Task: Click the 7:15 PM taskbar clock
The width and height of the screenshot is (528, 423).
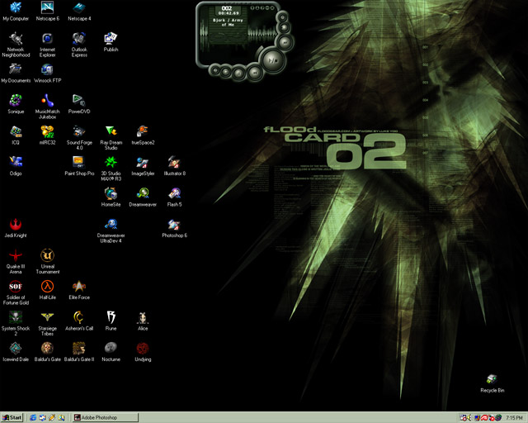Action: pyautogui.click(x=514, y=417)
